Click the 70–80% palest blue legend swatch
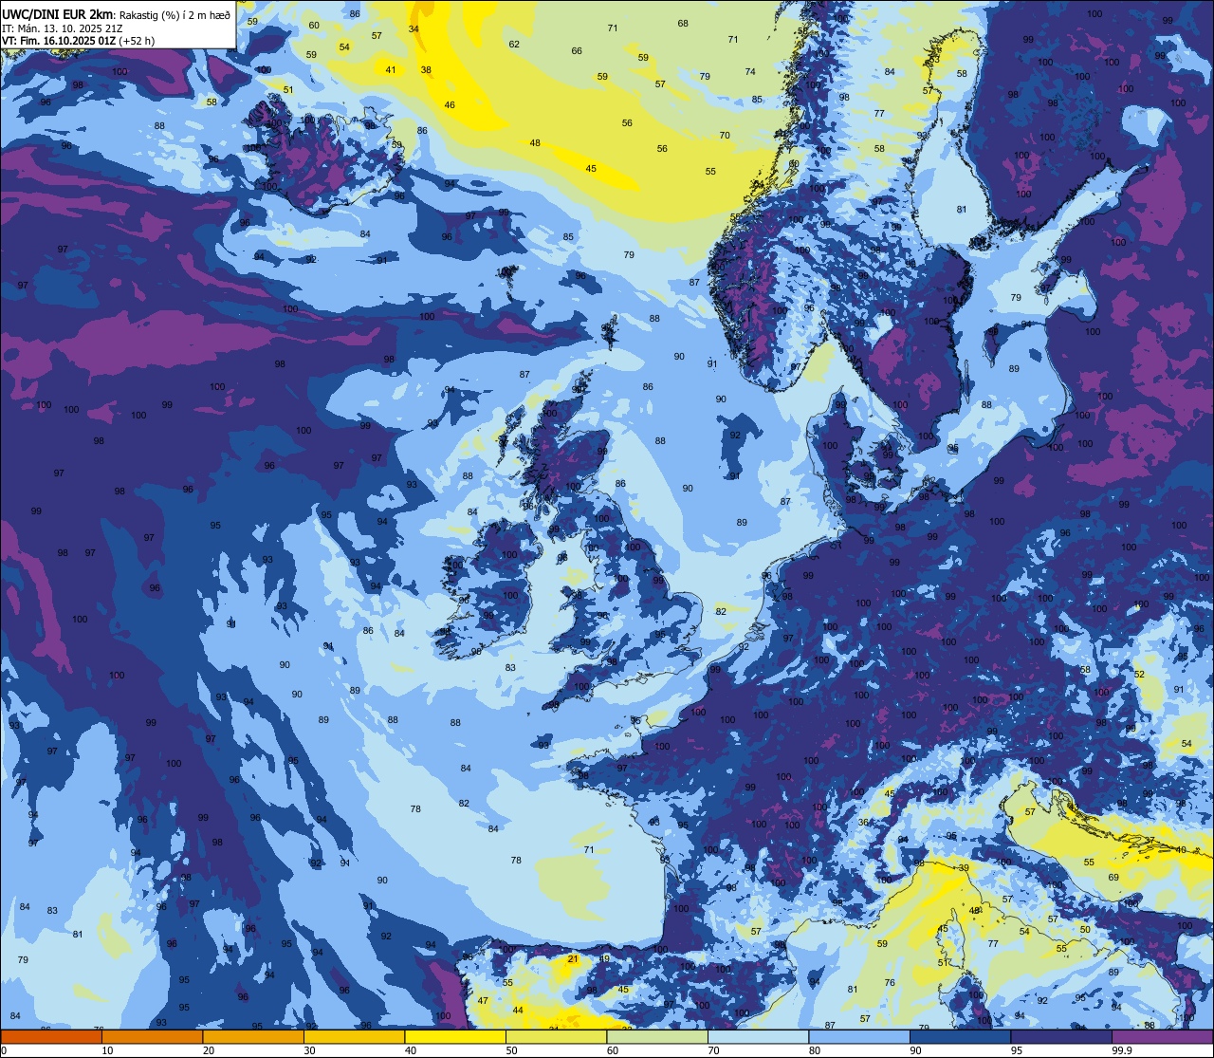 (758, 1036)
